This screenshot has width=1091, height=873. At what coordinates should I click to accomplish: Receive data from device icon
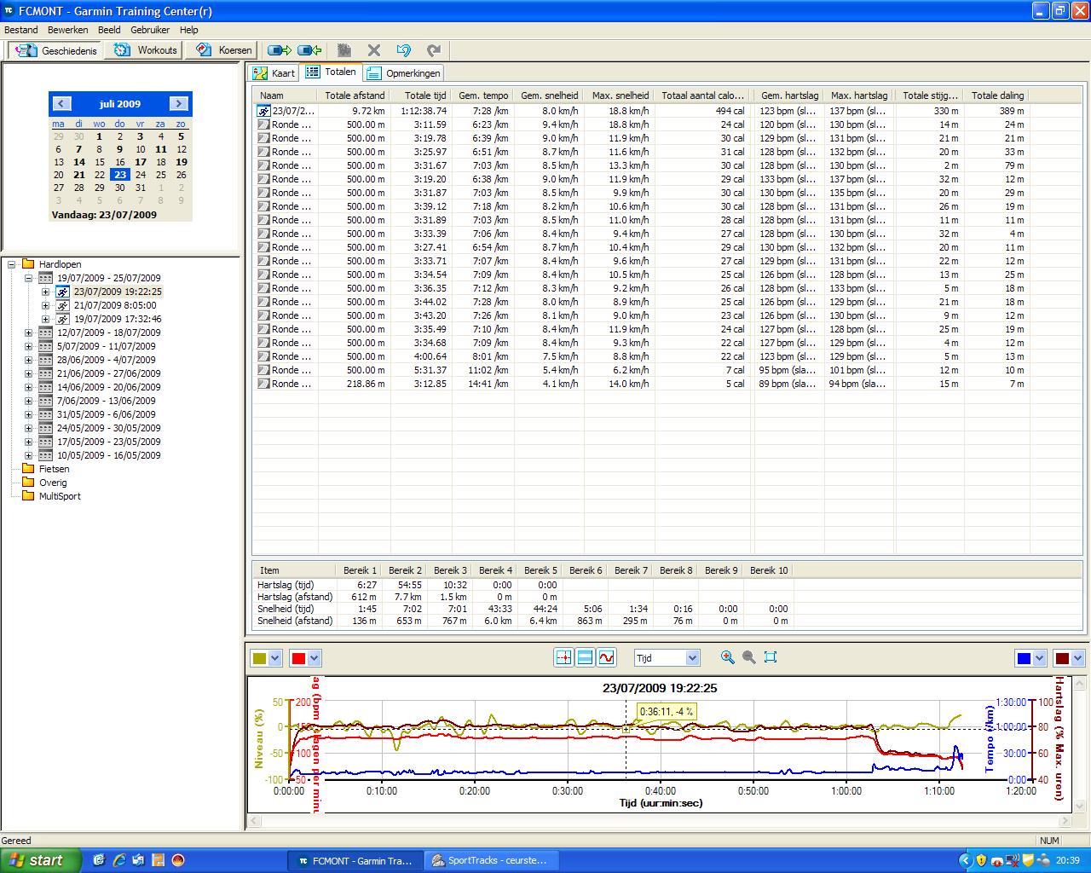[309, 50]
